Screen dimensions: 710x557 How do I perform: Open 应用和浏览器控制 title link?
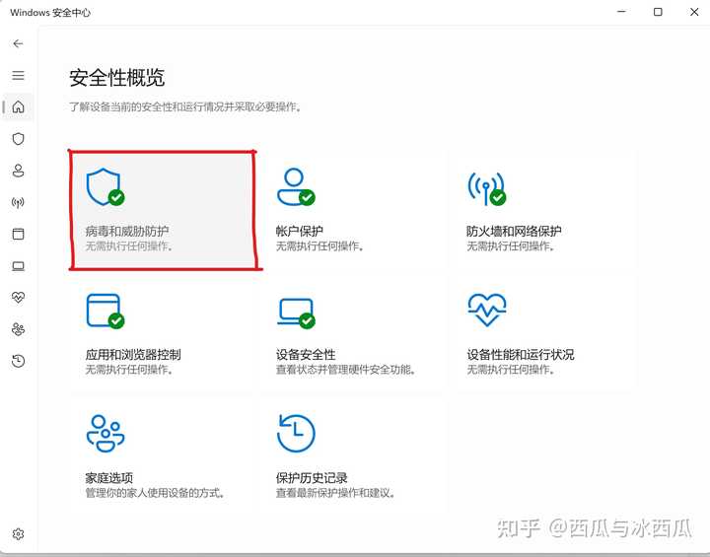pos(133,354)
